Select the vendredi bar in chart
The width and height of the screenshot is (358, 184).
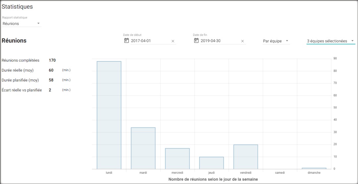click(x=246, y=157)
